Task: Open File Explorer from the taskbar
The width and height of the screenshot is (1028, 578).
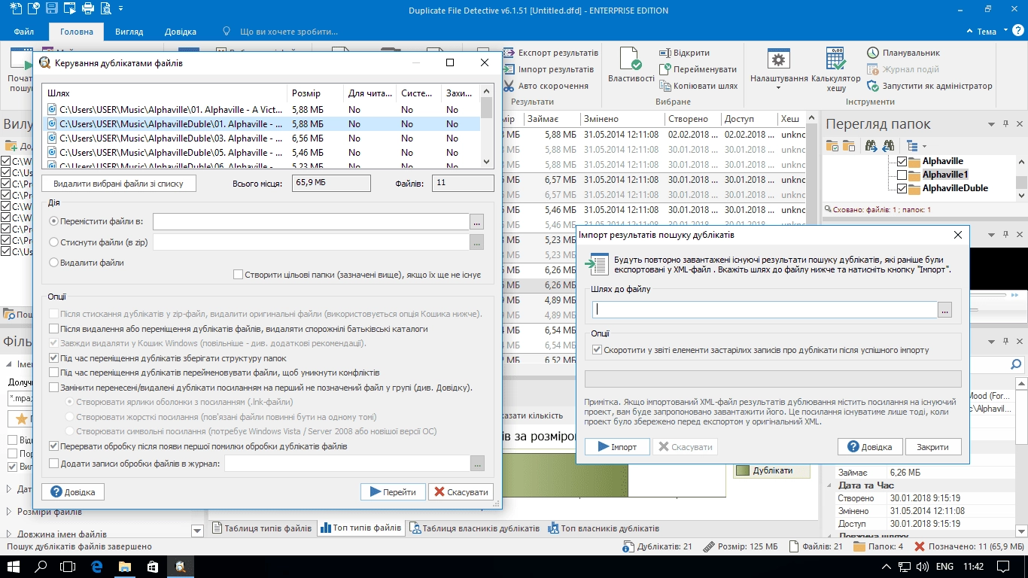Action: [x=123, y=566]
